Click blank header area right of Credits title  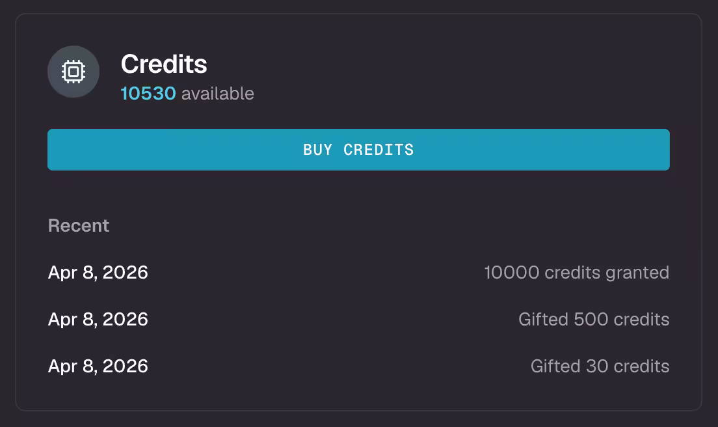click(x=455, y=72)
